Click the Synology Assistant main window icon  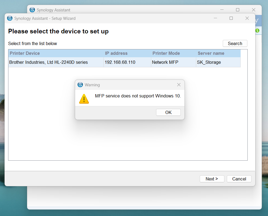pyautogui.click(x=32, y=10)
